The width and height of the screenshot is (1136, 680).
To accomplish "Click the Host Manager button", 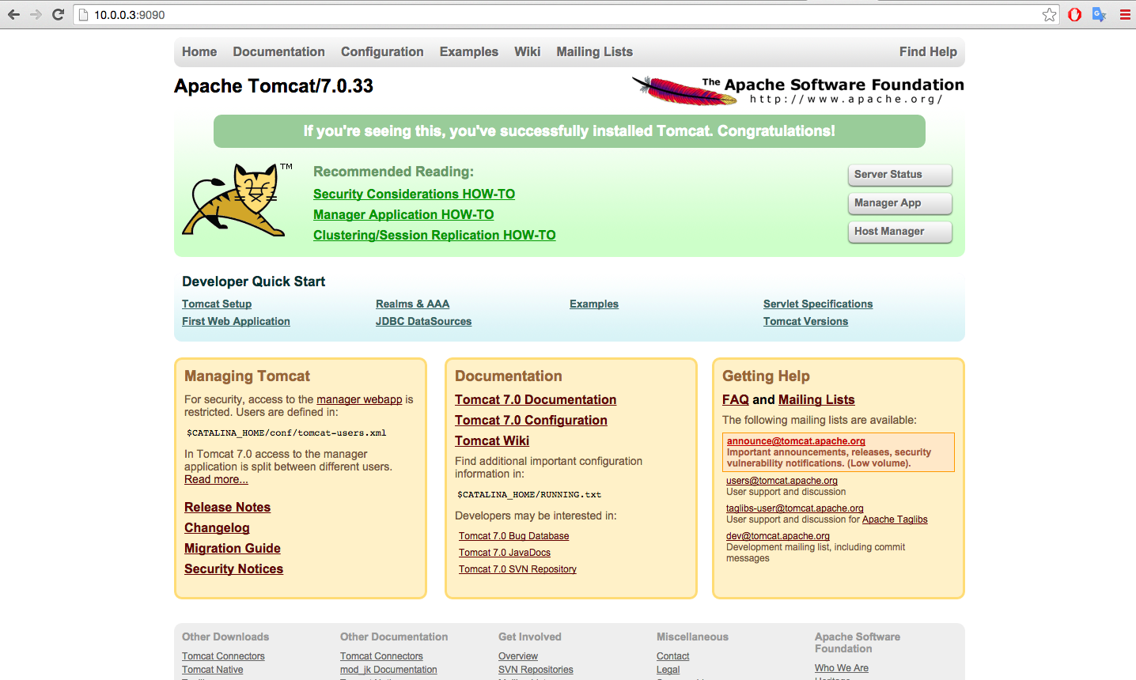I will point(899,232).
